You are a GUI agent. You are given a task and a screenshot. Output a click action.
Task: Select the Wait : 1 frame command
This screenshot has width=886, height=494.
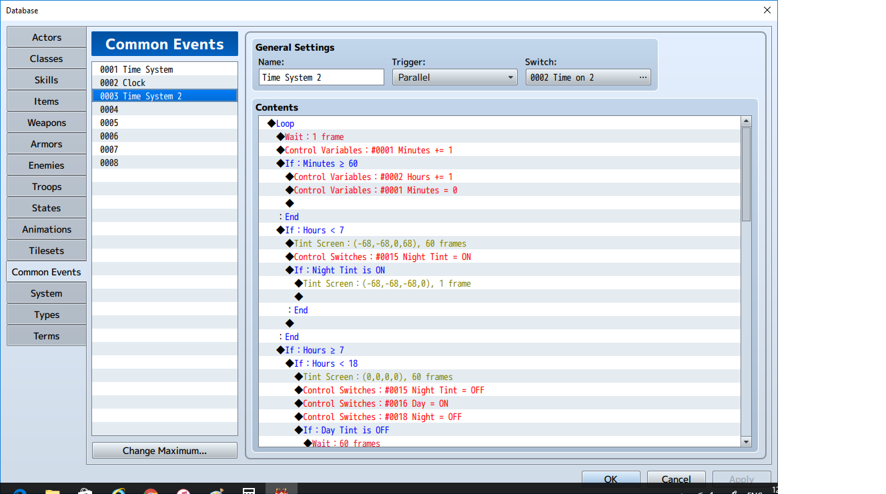pyautogui.click(x=500, y=137)
